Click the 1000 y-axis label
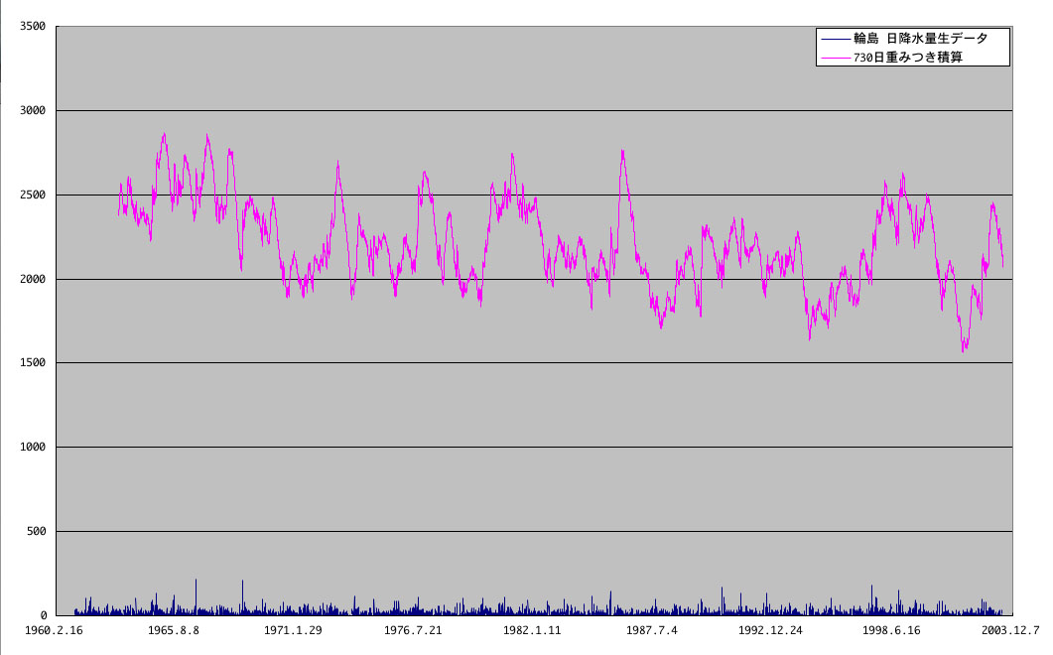Screen dimensions: 1053x655 point(35,448)
